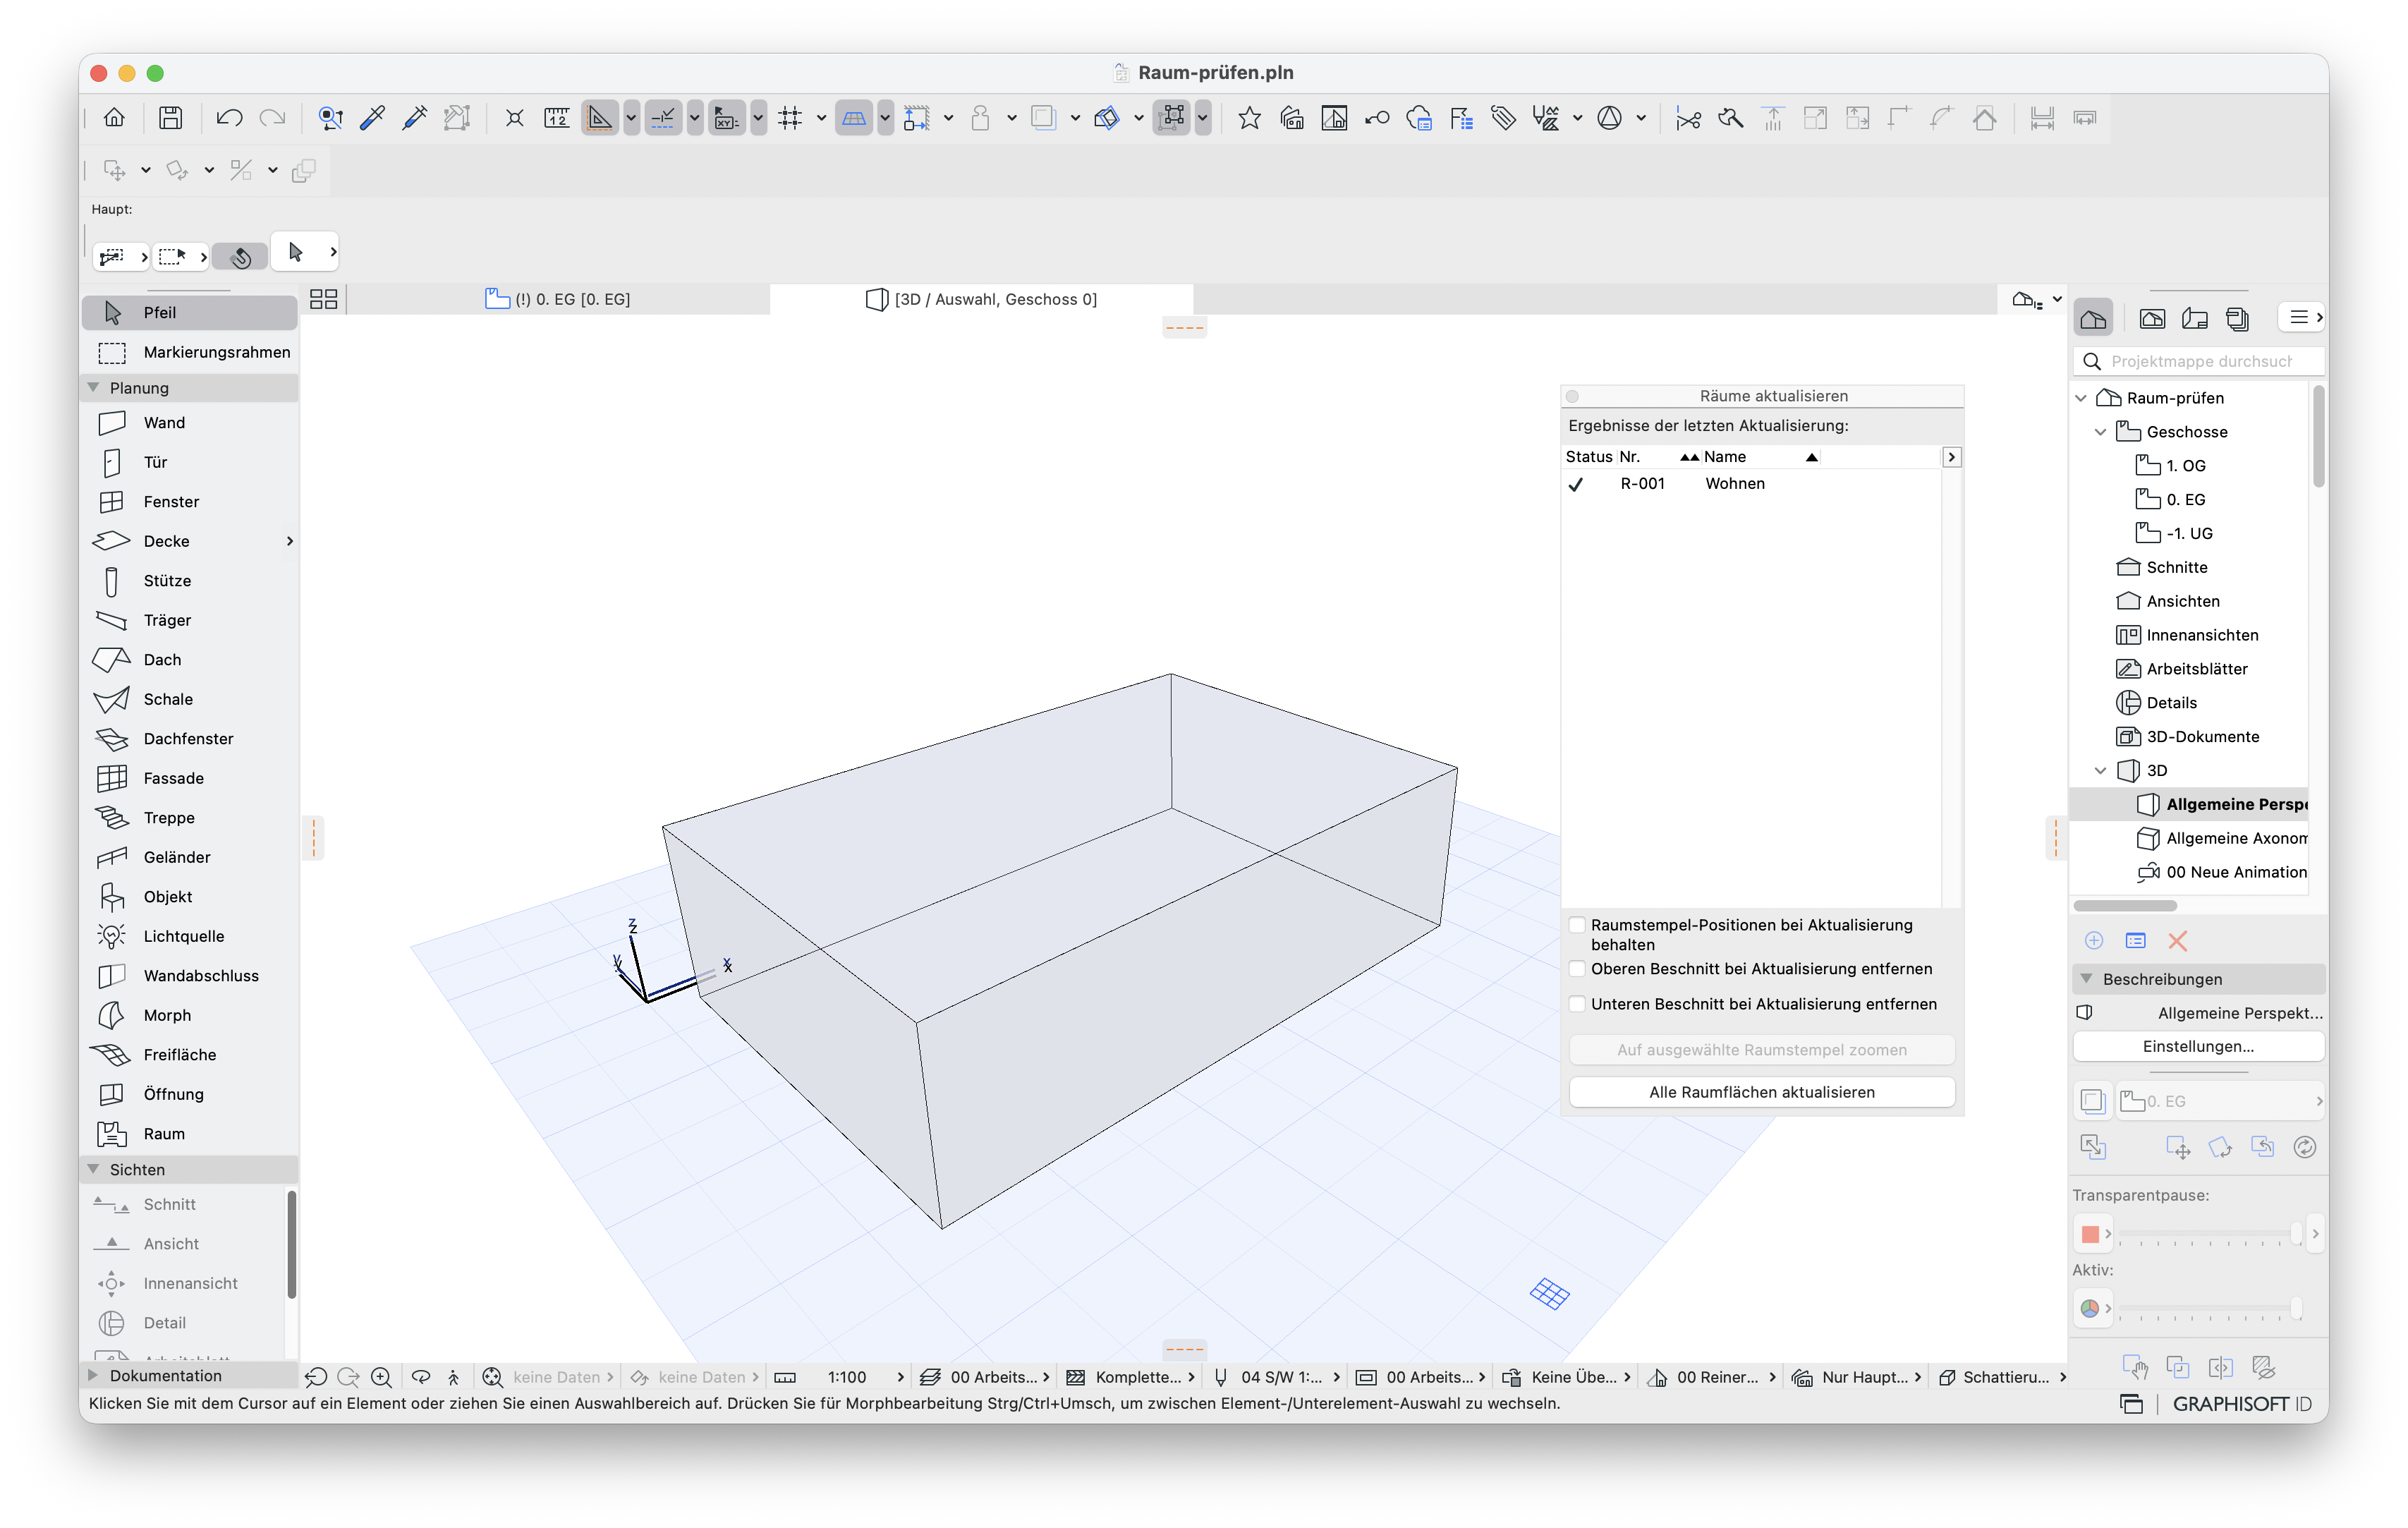This screenshot has height=1528, width=2408.
Task: Click the Undo arrow in toolbar
Action: coord(229,118)
